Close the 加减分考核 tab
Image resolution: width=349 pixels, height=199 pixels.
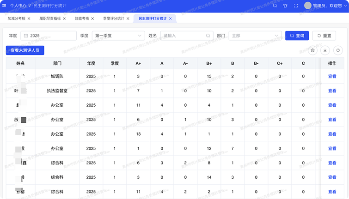(29, 18)
